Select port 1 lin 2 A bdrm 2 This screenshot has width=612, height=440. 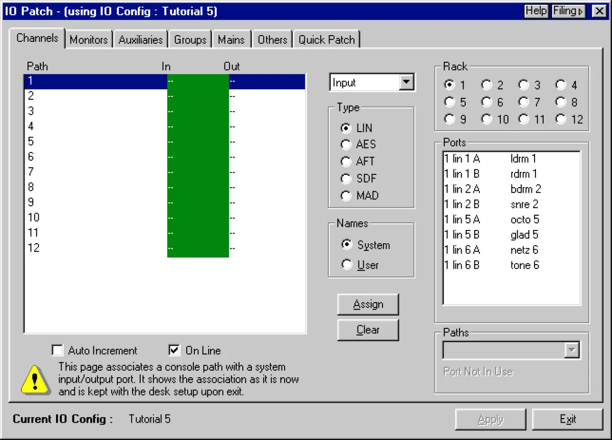(511, 189)
